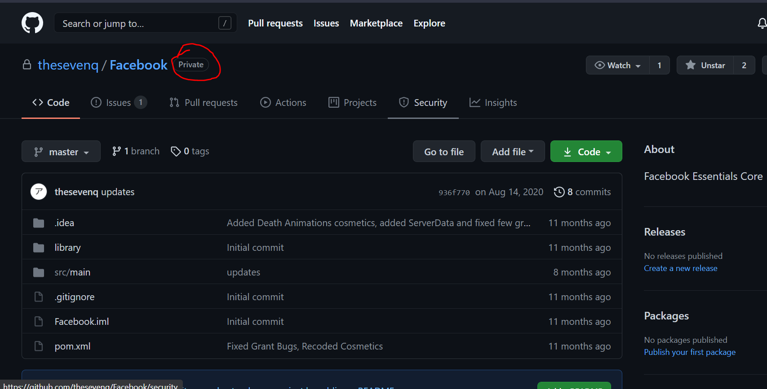Focus the Search or jump to field

145,23
